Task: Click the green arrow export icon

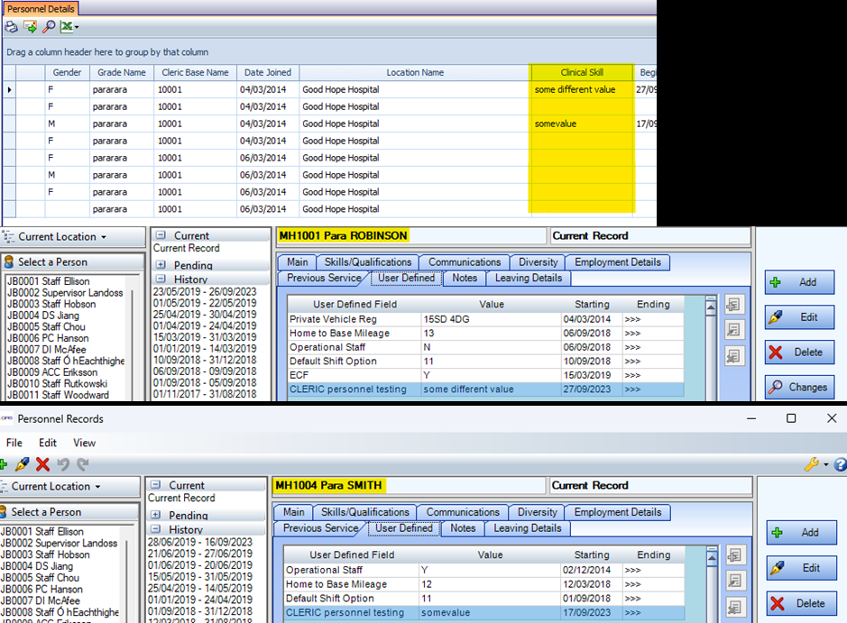Action: pyautogui.click(x=30, y=27)
